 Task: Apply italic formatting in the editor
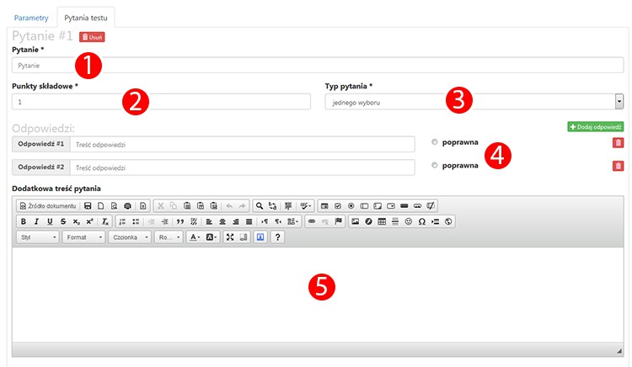pyautogui.click(x=37, y=221)
